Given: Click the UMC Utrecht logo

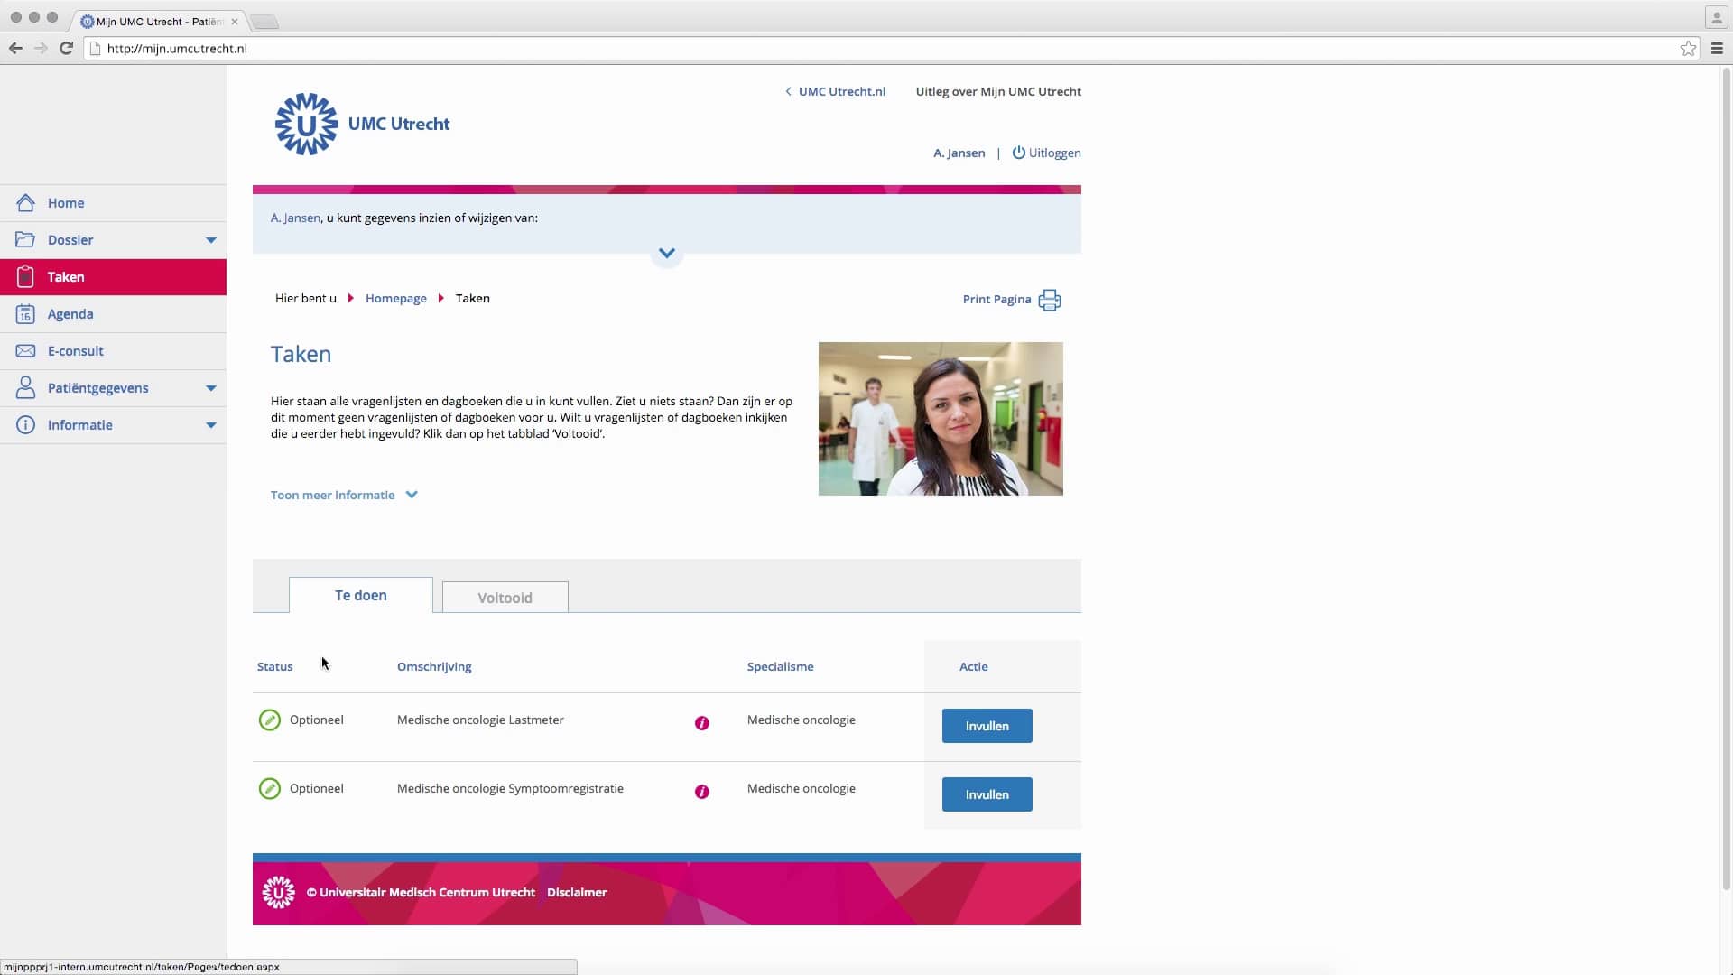Looking at the screenshot, I should click(307, 124).
